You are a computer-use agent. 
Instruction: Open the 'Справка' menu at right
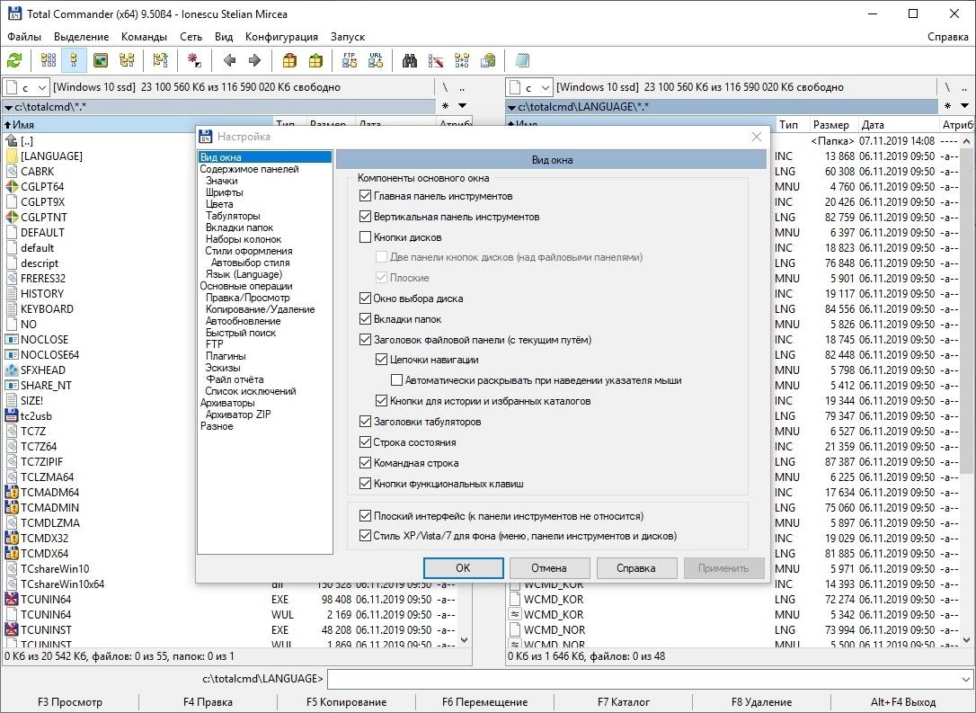coord(947,37)
